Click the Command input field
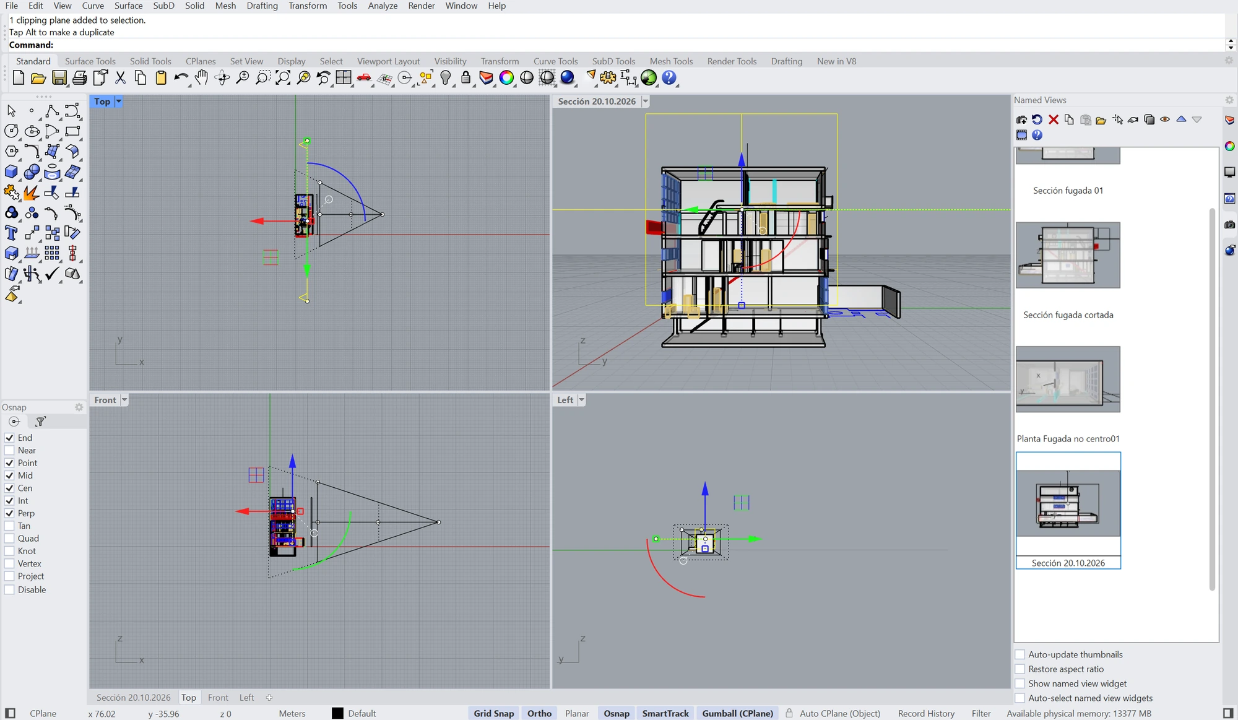The image size is (1238, 720). pyautogui.click(x=638, y=45)
